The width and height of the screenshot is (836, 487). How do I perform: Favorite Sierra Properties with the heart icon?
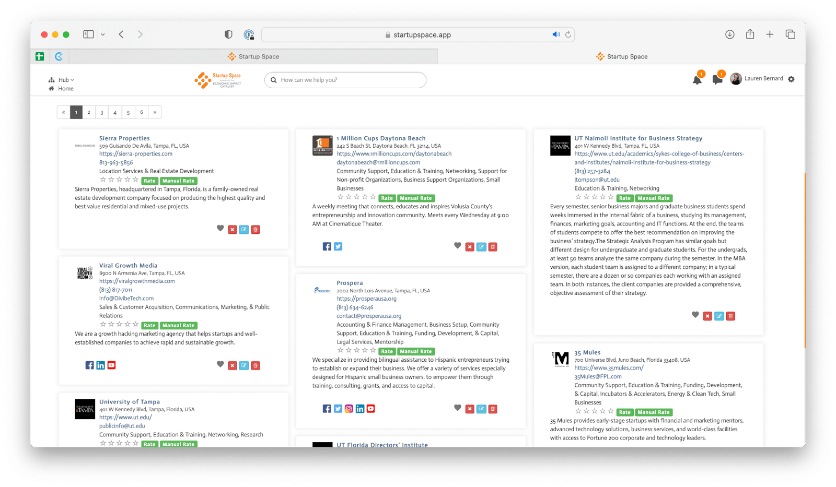[x=220, y=229]
